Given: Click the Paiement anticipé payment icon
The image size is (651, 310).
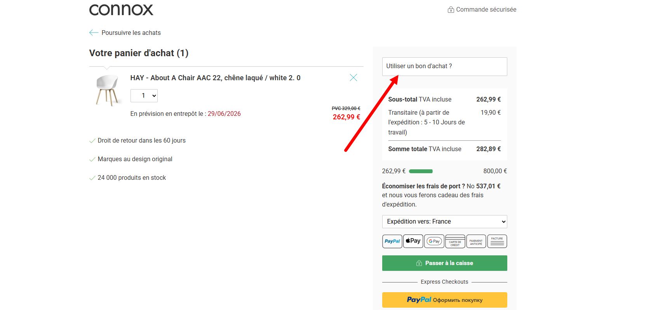Looking at the screenshot, I should (476, 241).
